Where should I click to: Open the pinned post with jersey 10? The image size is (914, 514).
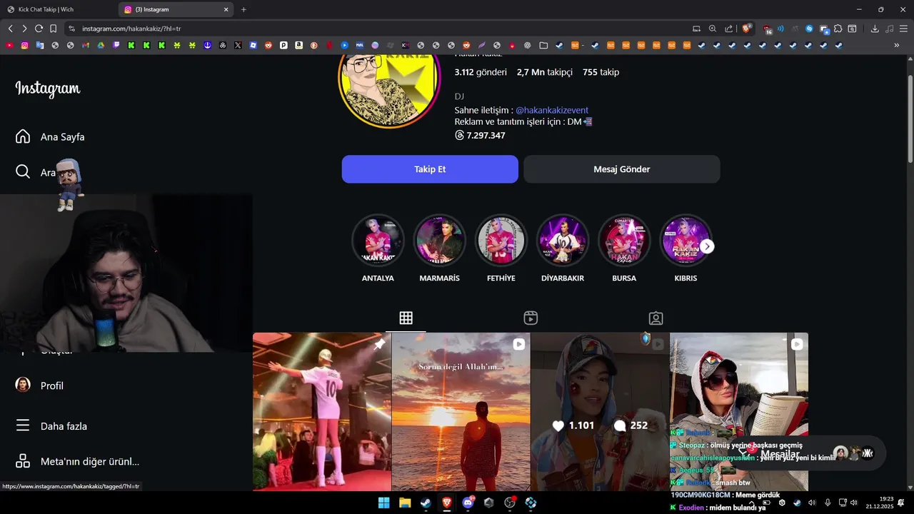322,412
